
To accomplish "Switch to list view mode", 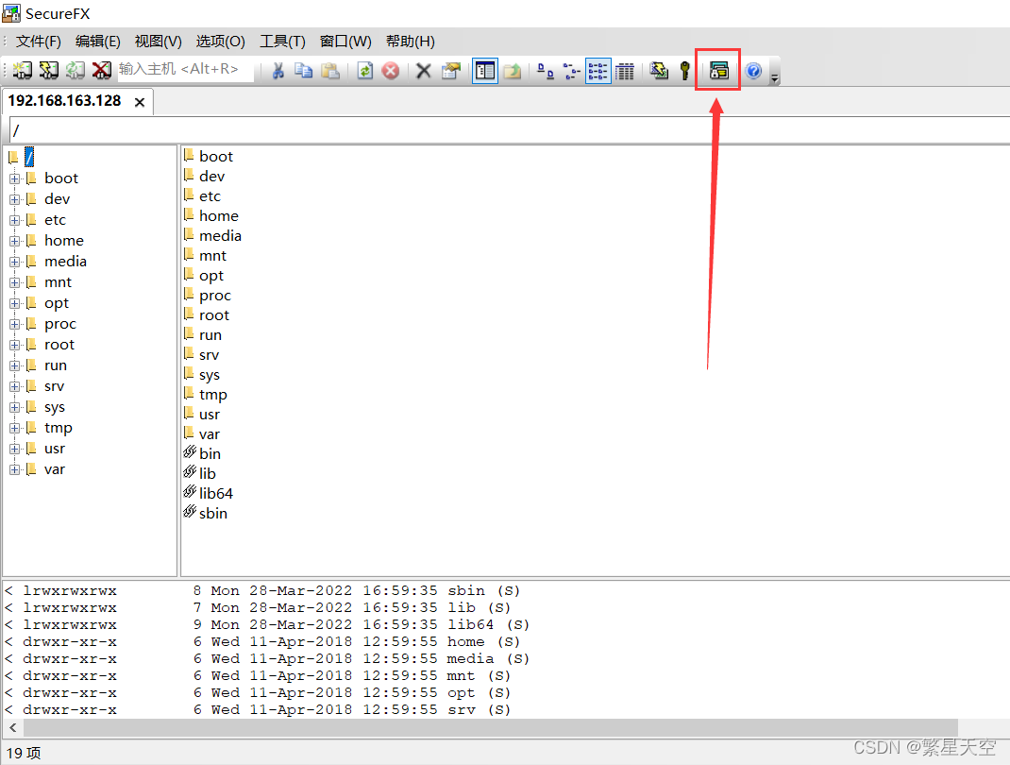I will tap(598, 71).
